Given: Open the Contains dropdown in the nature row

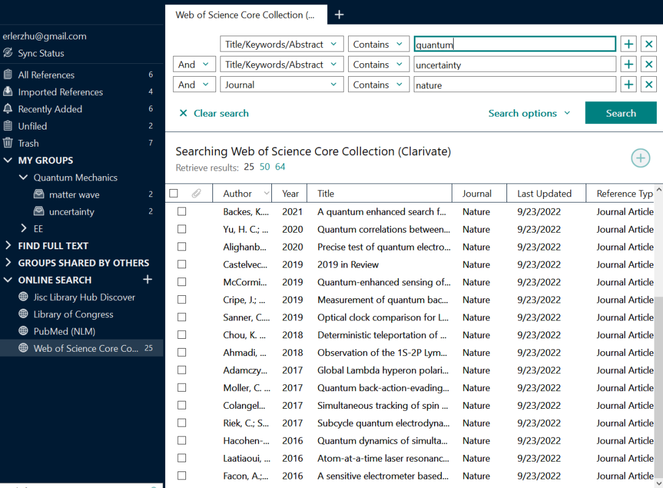Looking at the screenshot, I should (x=378, y=85).
